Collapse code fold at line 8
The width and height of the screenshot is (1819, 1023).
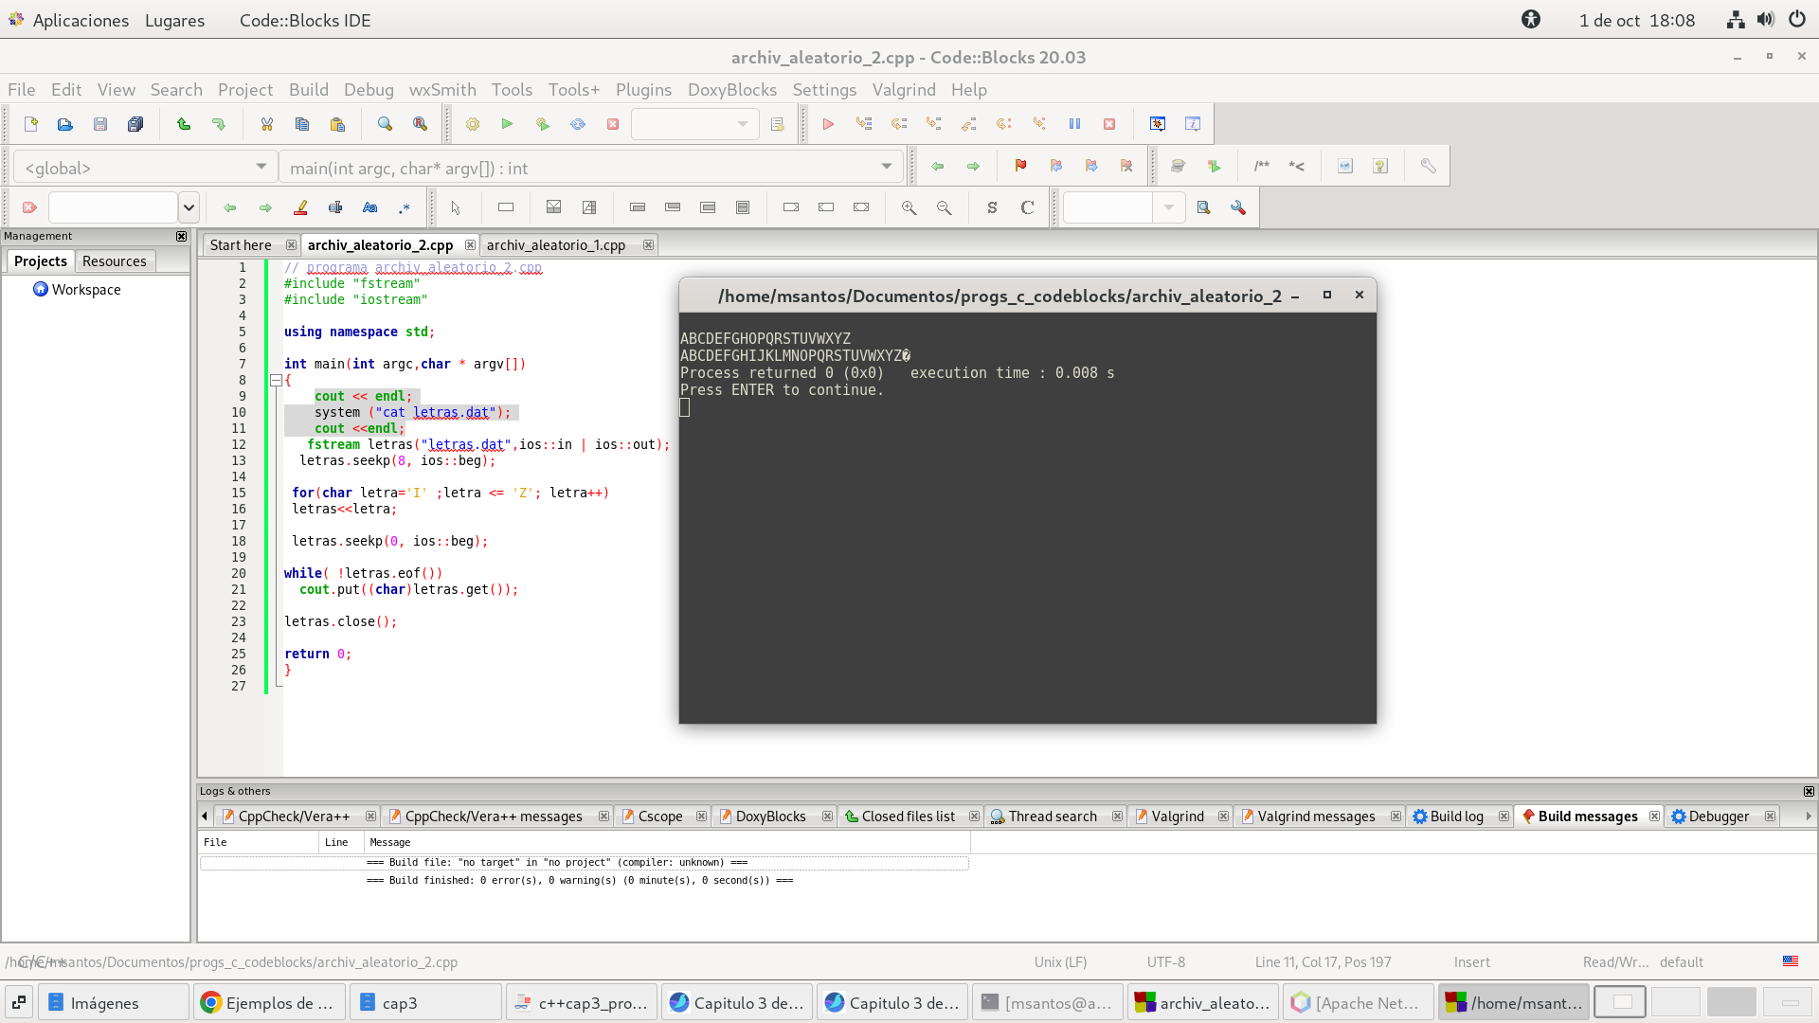pos(276,380)
